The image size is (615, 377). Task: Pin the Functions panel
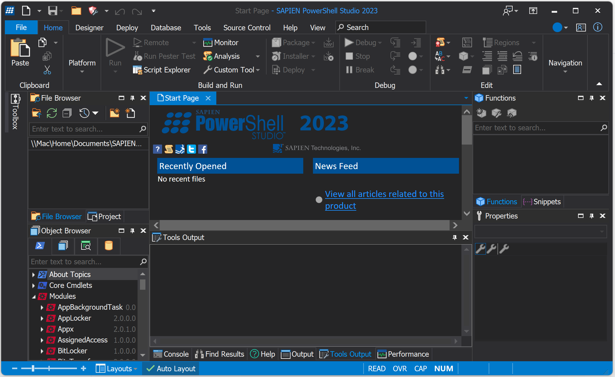(x=591, y=98)
